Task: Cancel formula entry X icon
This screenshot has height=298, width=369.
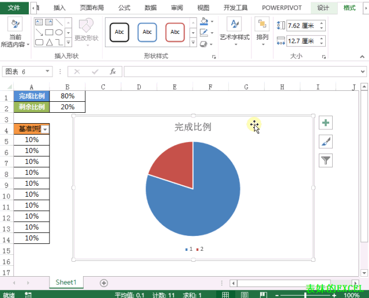Action: coord(77,71)
